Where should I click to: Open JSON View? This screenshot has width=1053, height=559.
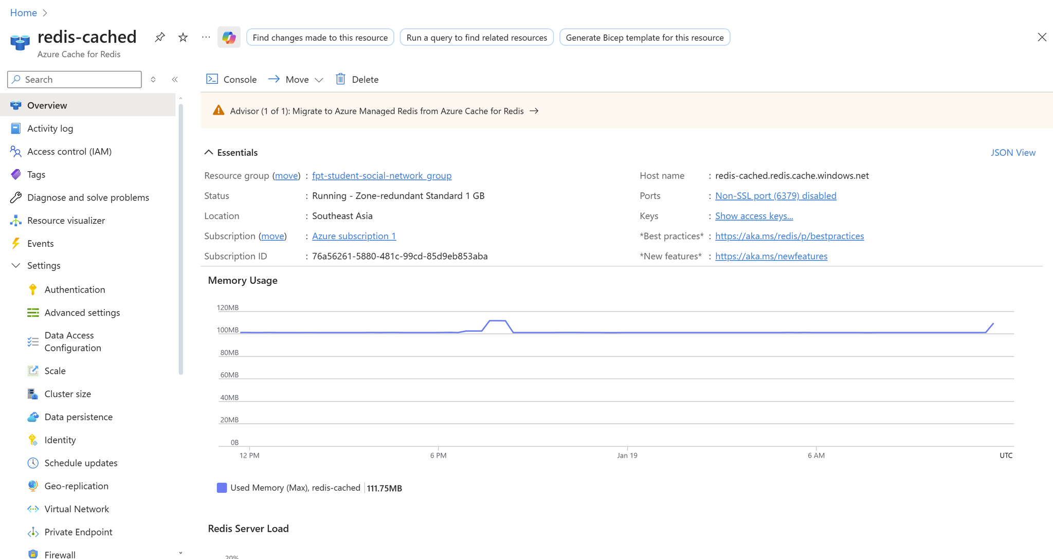[x=1013, y=152]
